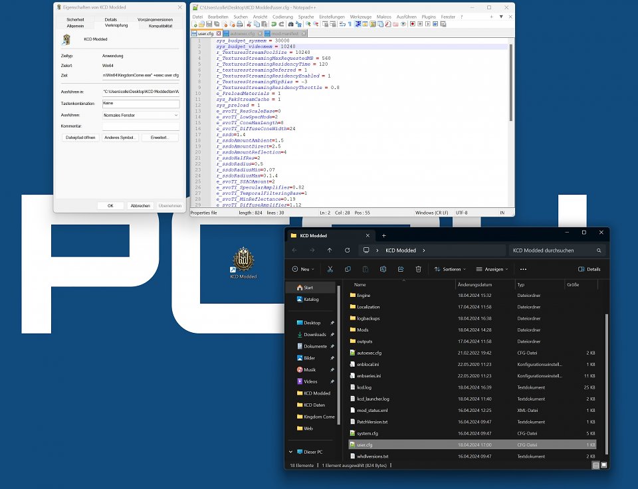Open Find with the binoculars icon in Notepad++
638x489 pixels.
(x=290, y=24)
